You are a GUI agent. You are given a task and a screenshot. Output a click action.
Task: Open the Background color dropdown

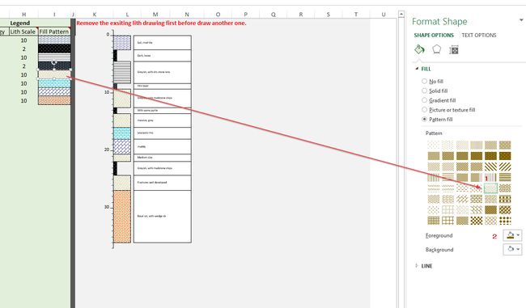[512, 249]
